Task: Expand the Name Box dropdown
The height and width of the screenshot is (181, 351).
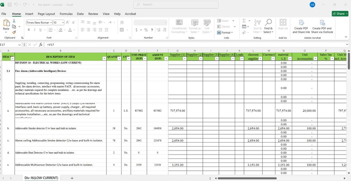Action: (19, 45)
